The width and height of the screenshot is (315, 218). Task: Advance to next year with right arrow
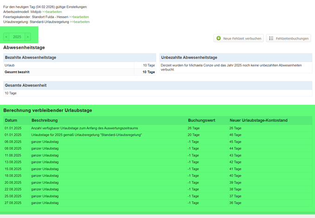(27, 37)
